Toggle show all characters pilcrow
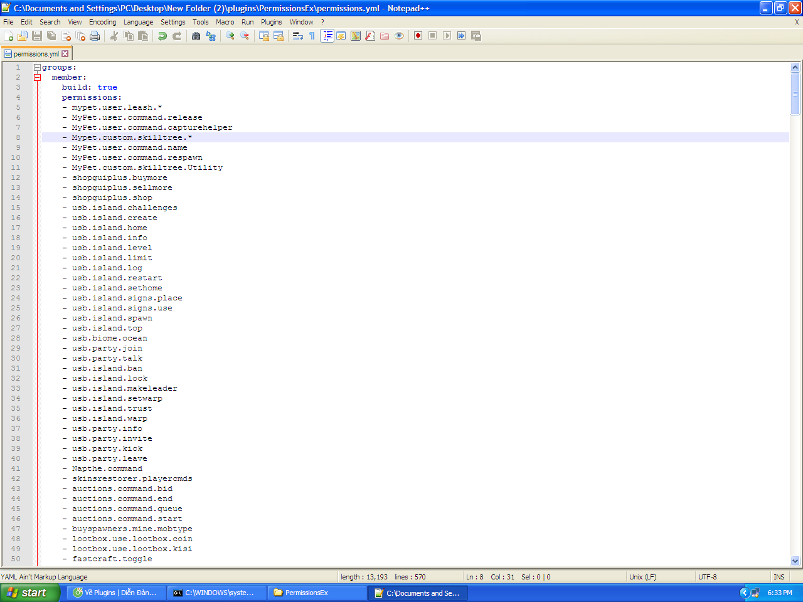 click(312, 36)
